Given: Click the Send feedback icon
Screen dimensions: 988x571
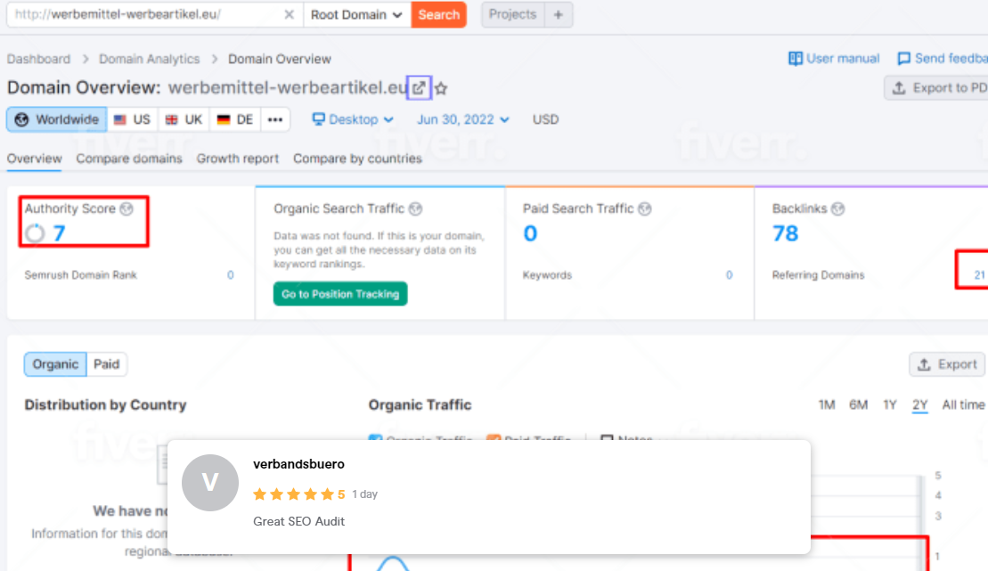Looking at the screenshot, I should point(904,58).
